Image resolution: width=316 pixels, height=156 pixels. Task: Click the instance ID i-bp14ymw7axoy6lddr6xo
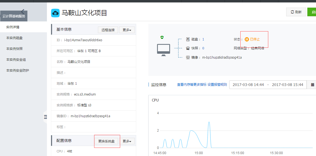tap(83, 40)
